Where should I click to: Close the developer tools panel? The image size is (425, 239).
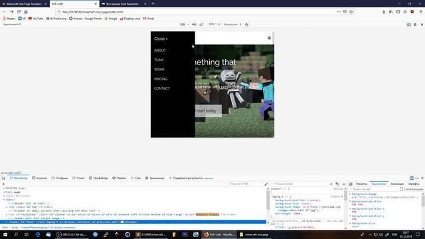422,178
